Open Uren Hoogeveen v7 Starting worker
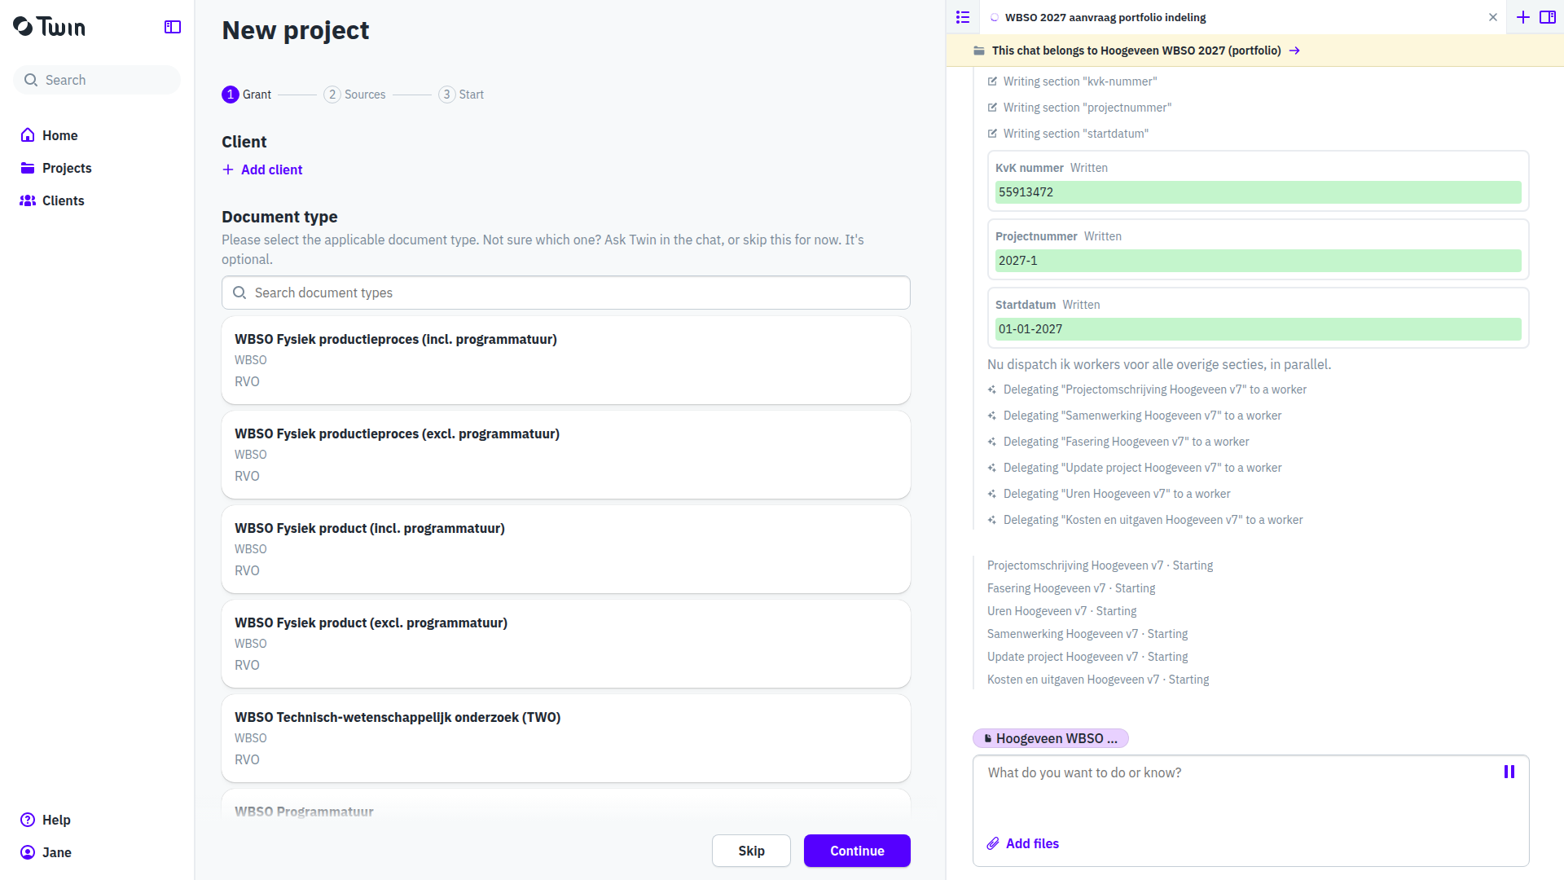This screenshot has height=880, width=1564. 1061,611
